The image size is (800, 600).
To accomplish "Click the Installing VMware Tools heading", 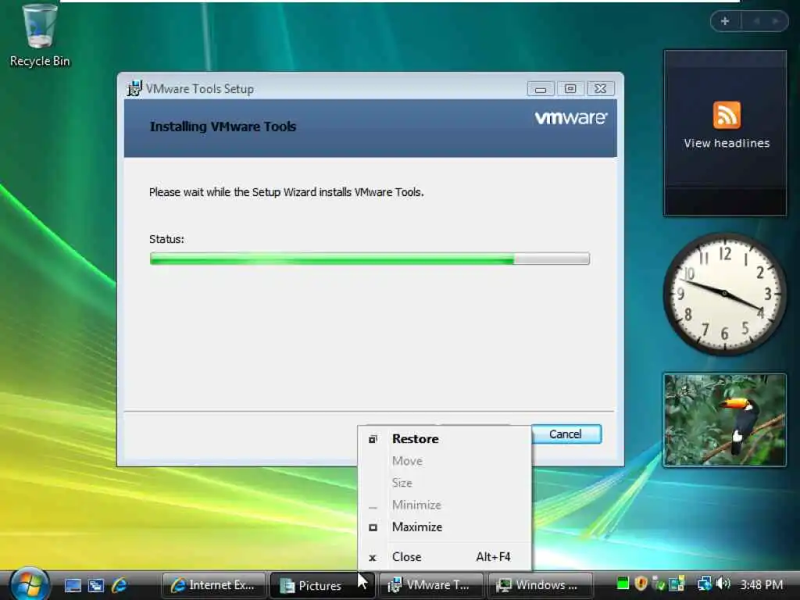I will 223,127.
